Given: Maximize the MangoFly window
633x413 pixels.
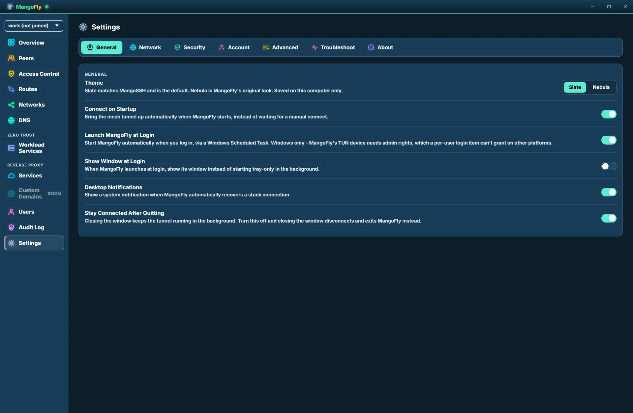Looking at the screenshot, I should [609, 7].
